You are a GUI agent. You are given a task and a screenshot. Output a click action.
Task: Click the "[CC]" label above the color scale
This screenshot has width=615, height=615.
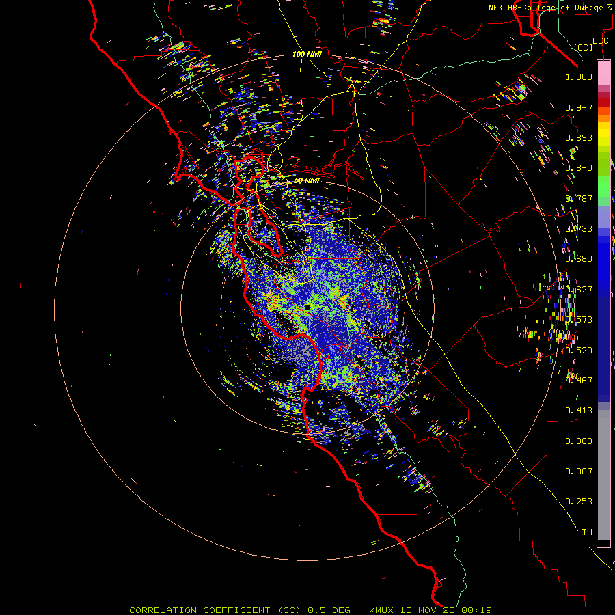pos(583,47)
